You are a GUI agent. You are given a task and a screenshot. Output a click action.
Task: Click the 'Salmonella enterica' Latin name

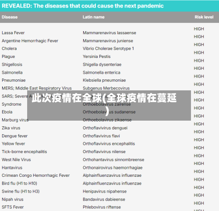102,72
